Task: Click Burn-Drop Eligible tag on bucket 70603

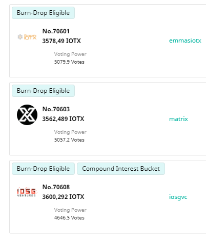Action: click(43, 91)
